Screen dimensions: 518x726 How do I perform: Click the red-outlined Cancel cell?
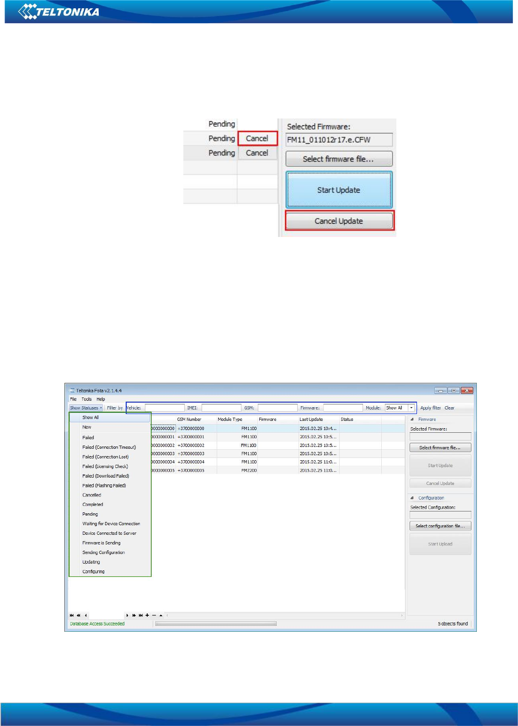coord(257,138)
